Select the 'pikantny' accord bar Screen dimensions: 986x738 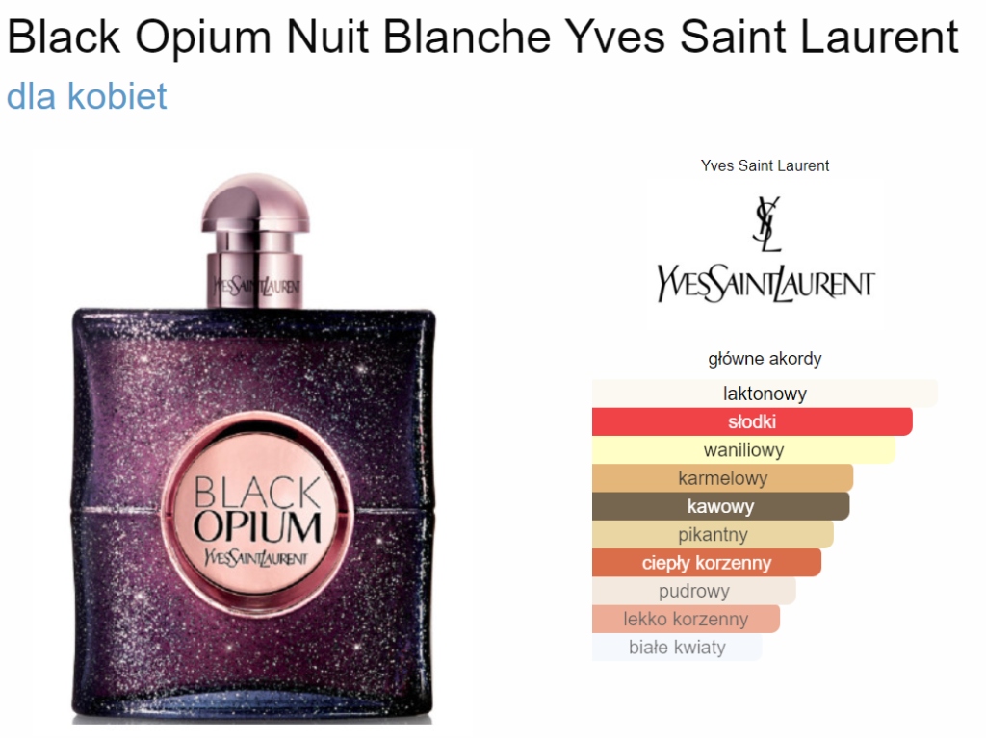tap(714, 534)
